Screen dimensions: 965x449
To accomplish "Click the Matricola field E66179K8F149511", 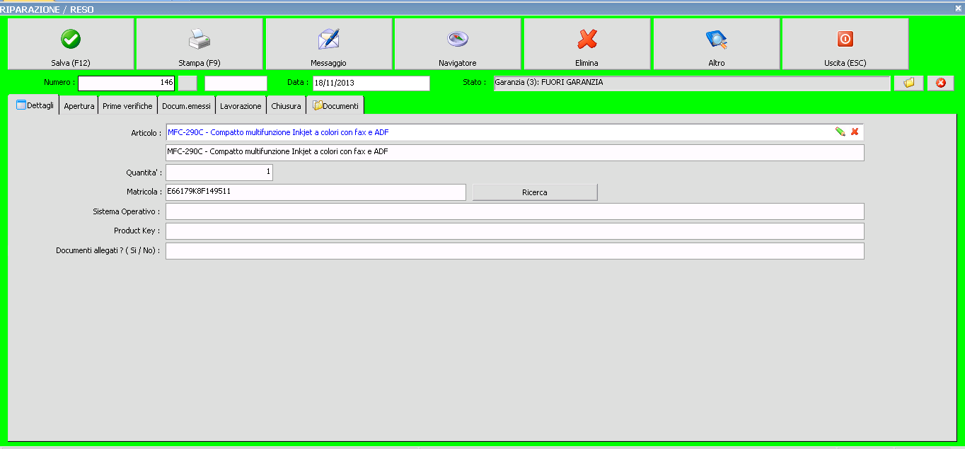I will click(316, 192).
